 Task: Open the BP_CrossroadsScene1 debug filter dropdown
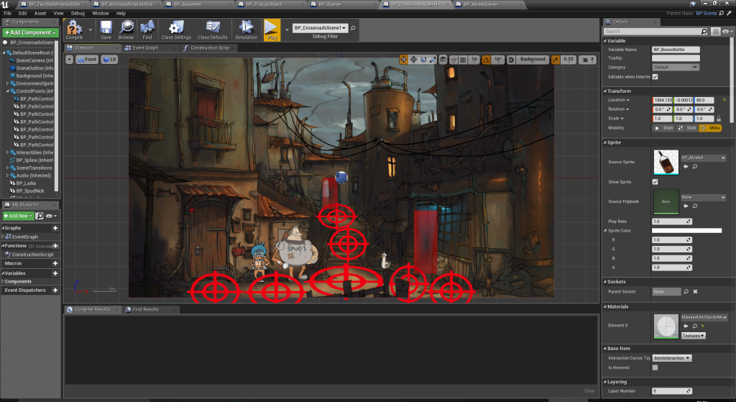(320, 28)
